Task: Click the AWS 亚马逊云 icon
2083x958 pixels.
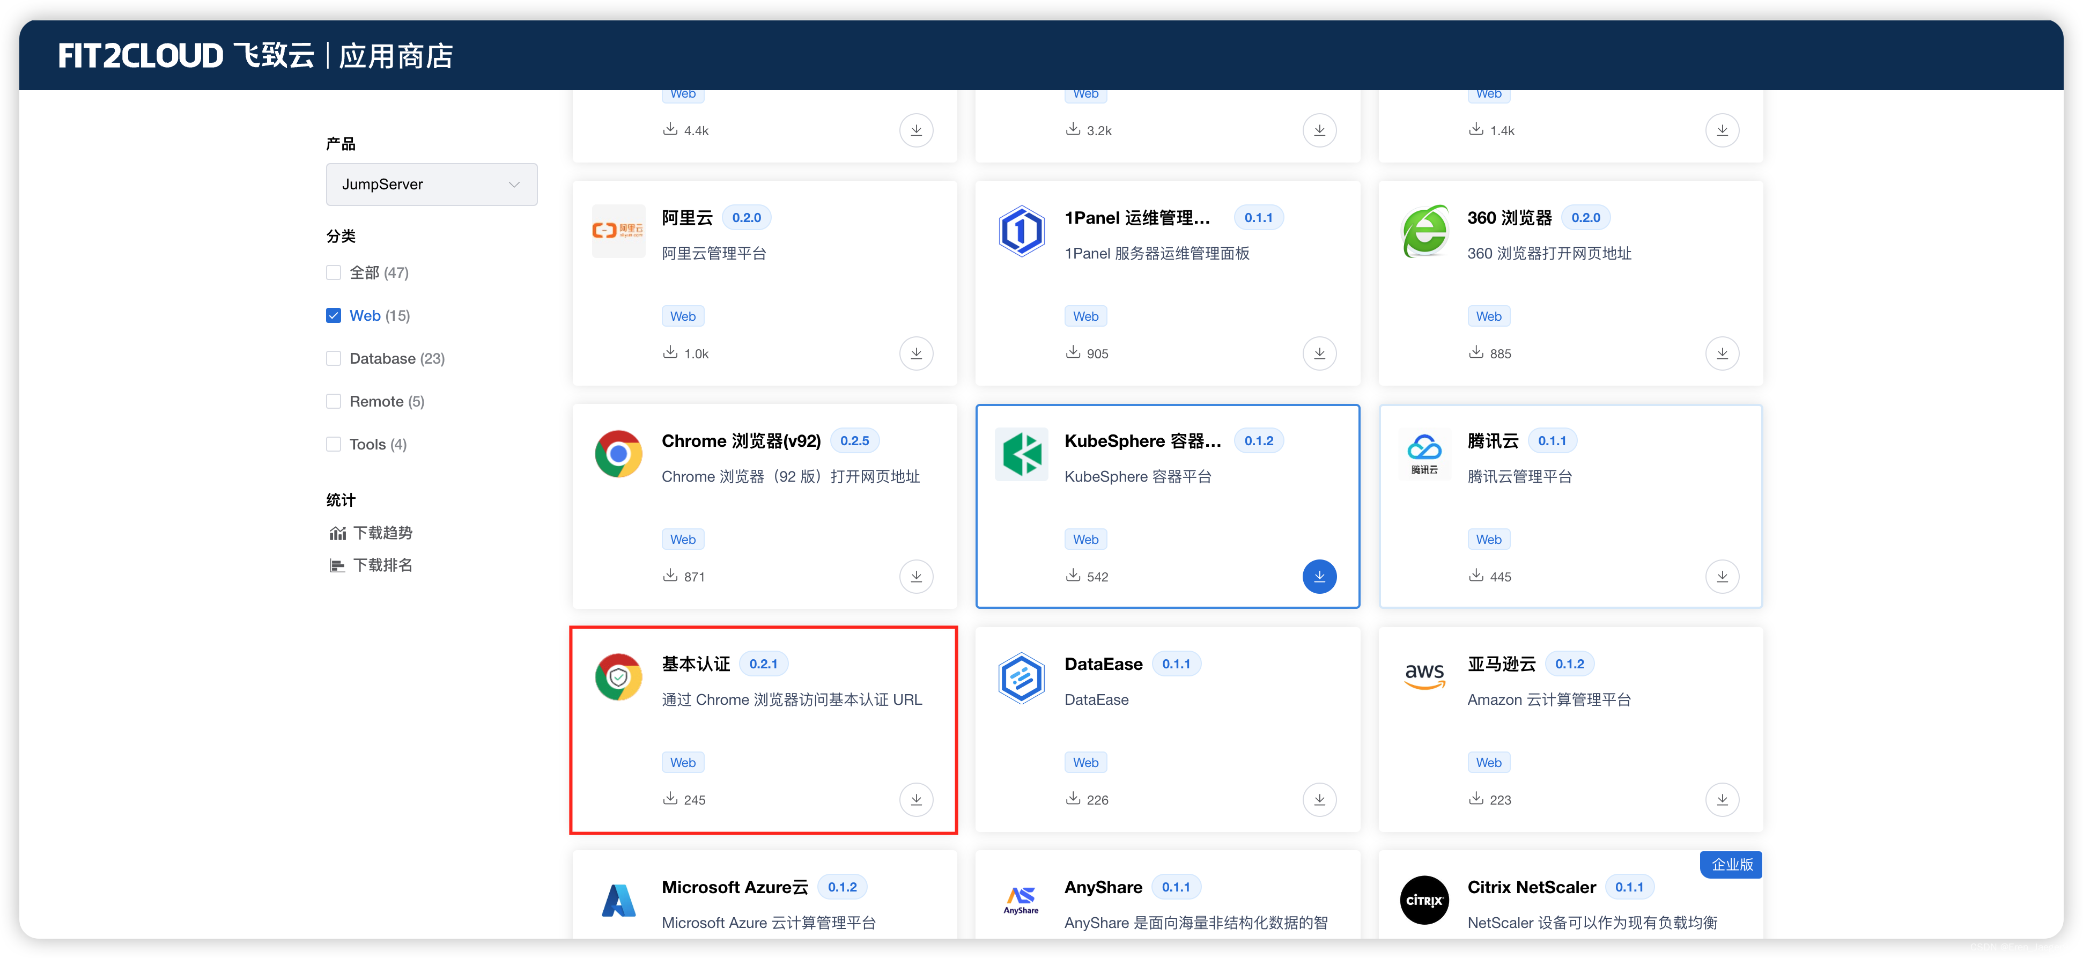Action: point(1424,677)
